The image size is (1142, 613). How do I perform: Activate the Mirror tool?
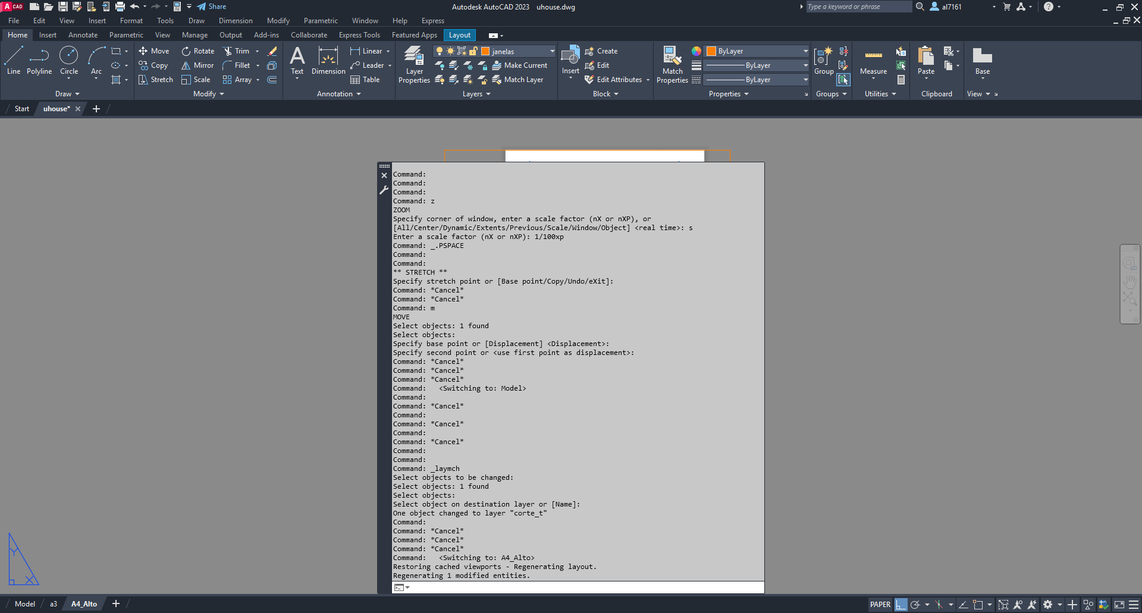tap(197, 65)
